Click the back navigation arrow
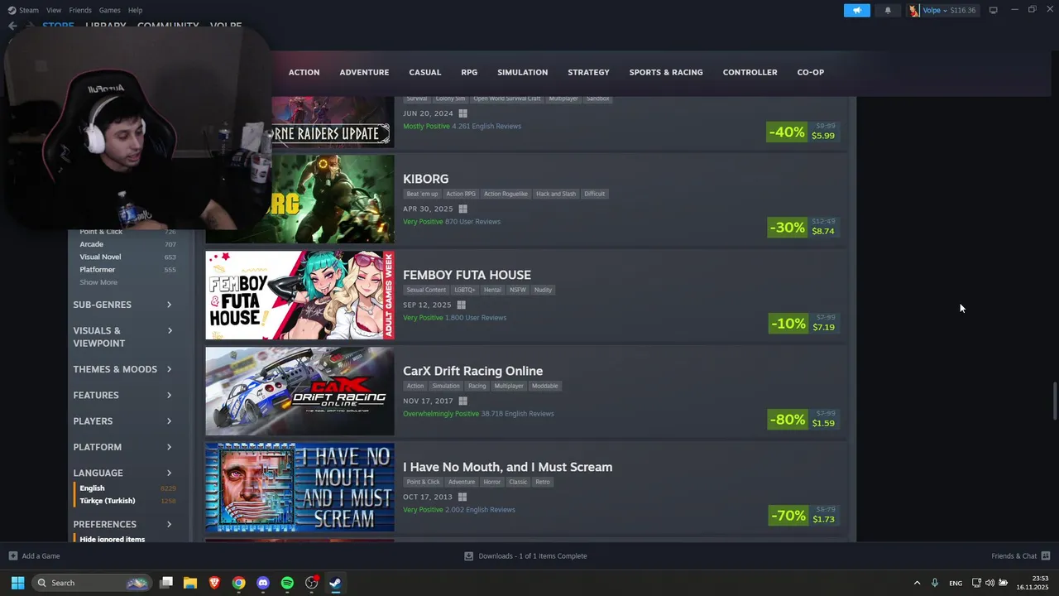The width and height of the screenshot is (1059, 596). (12, 26)
